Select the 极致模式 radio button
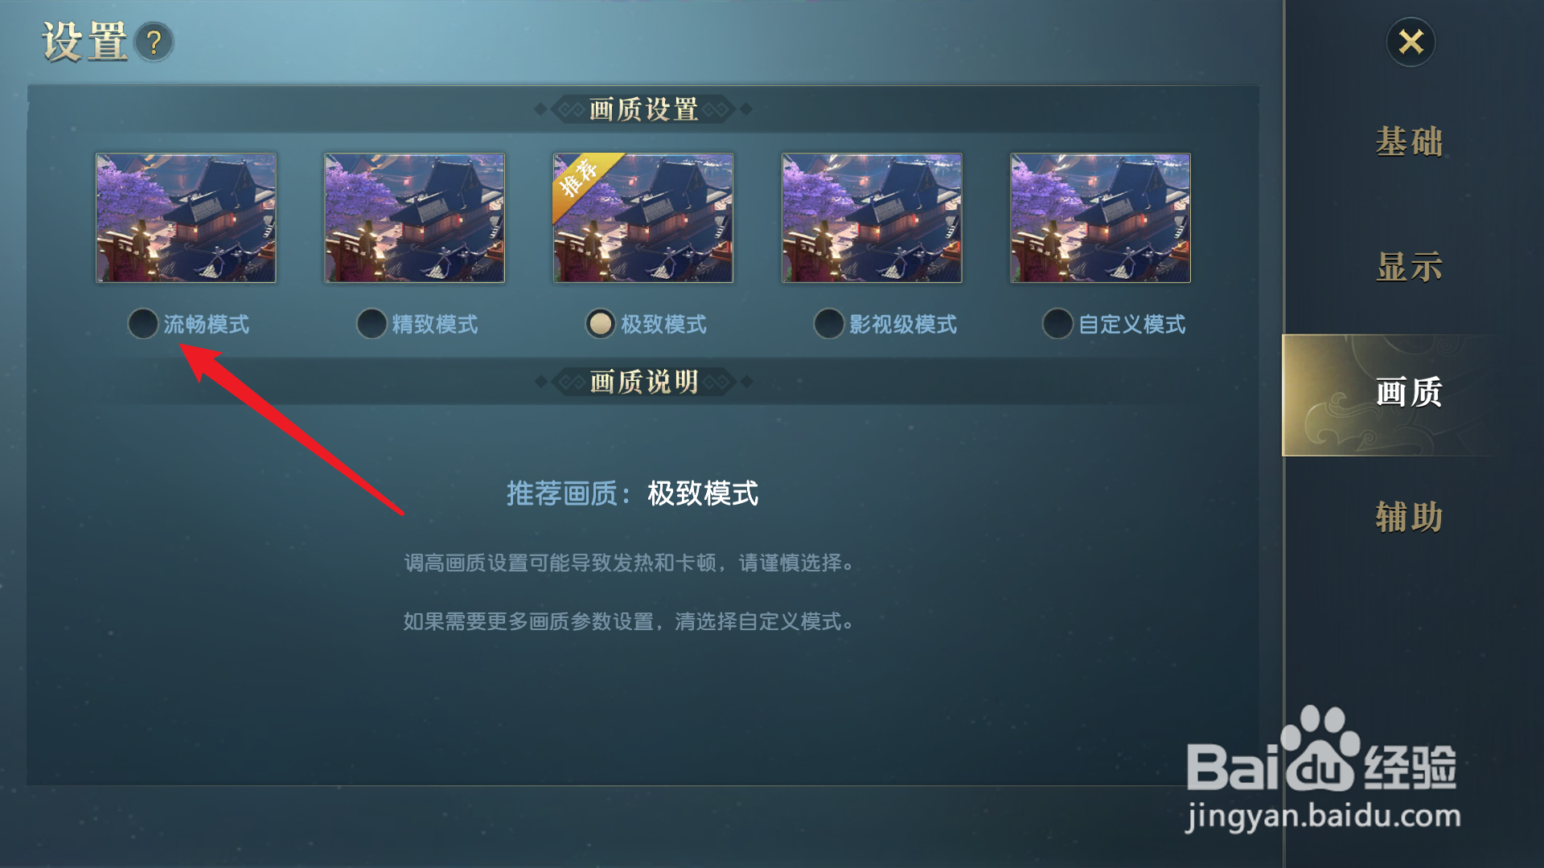The width and height of the screenshot is (1544, 868). tap(600, 324)
